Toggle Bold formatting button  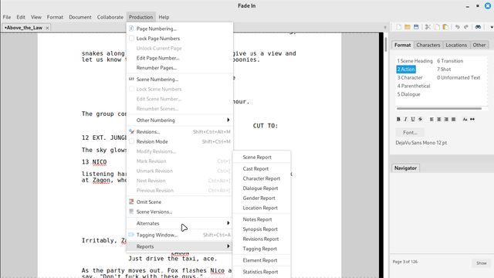point(398,119)
